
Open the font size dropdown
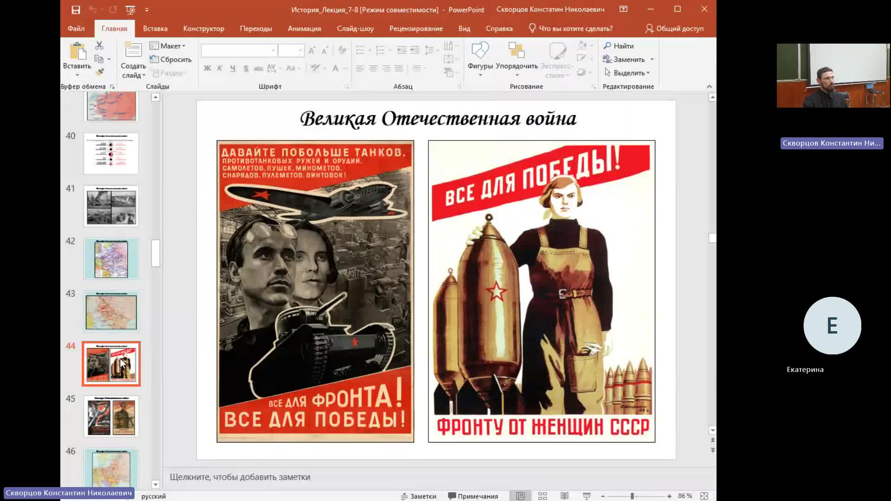click(300, 50)
